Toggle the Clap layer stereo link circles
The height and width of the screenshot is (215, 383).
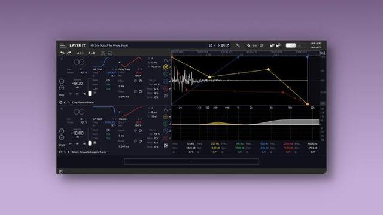point(79,62)
